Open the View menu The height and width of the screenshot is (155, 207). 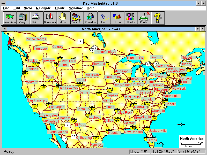tap(28, 8)
